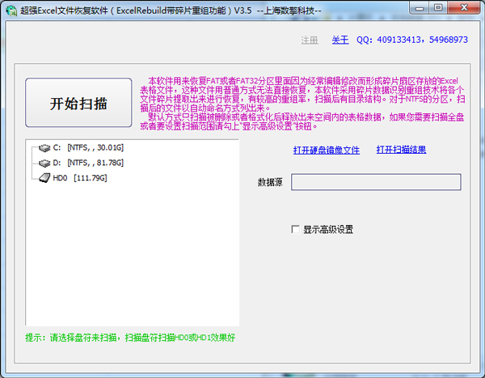Click the 注册 link
This screenshot has height=378, width=485.
tap(310, 40)
